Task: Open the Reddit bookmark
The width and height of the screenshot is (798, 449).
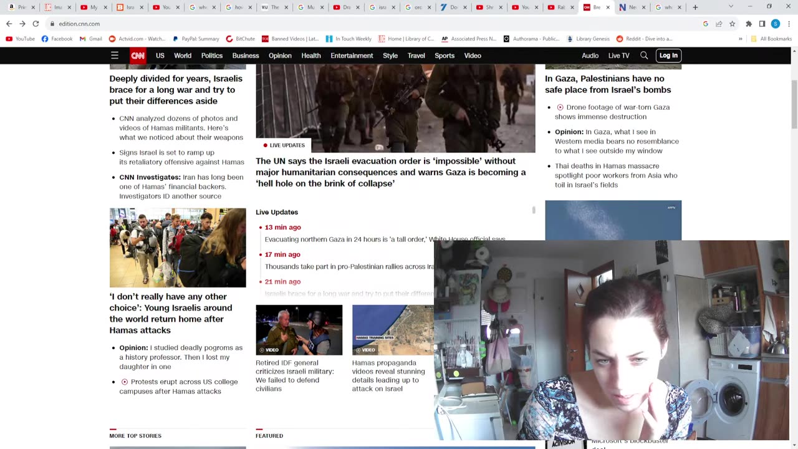Action: point(645,39)
